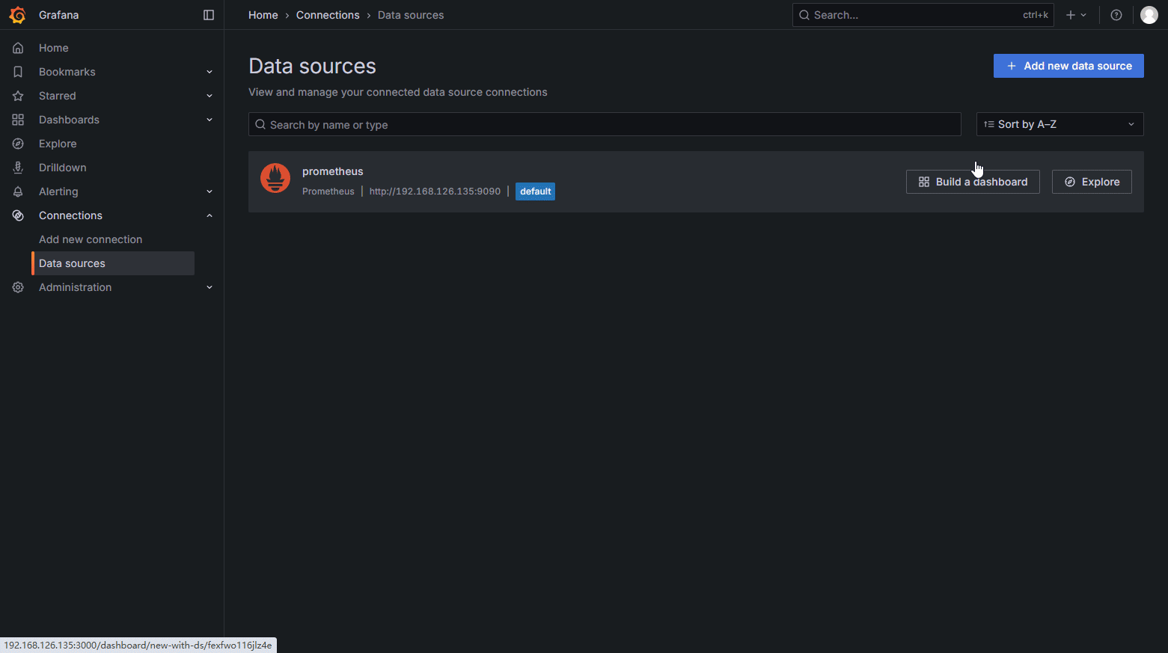
Task: Click the Home house icon in sidebar
Action: point(18,48)
